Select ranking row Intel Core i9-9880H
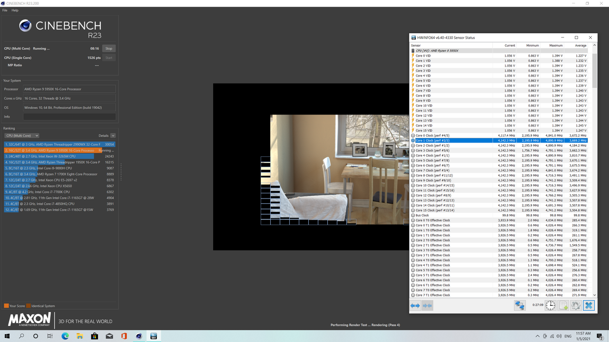Image resolution: width=609 pixels, height=342 pixels. pos(60,168)
